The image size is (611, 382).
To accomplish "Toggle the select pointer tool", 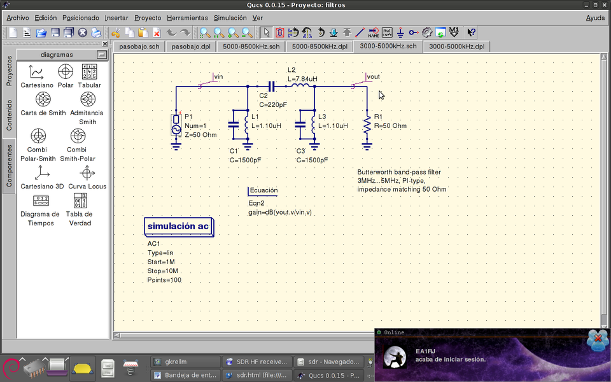I will point(267,32).
